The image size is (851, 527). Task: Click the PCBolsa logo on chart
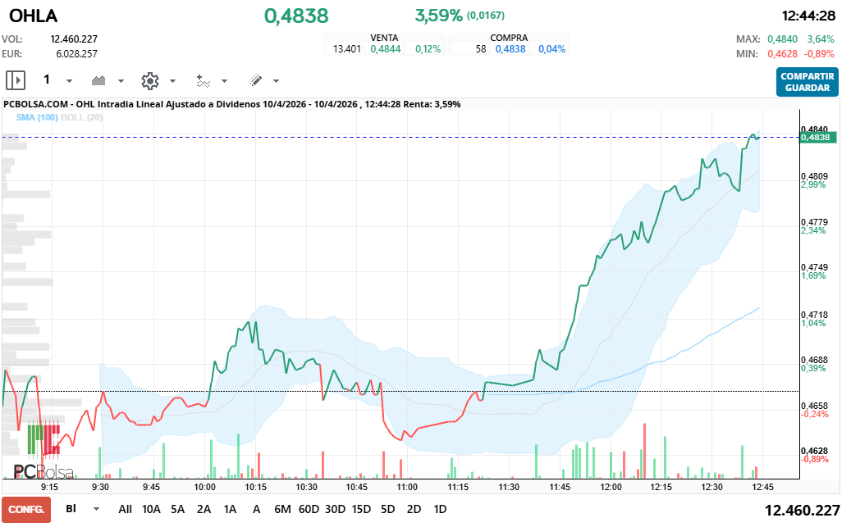coord(43,471)
